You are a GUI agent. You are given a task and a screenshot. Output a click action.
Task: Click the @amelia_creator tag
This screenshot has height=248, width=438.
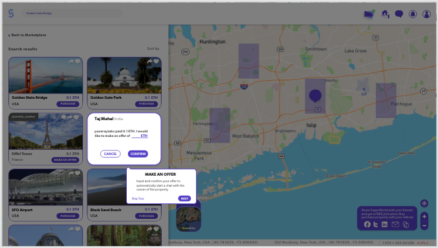click(23, 117)
